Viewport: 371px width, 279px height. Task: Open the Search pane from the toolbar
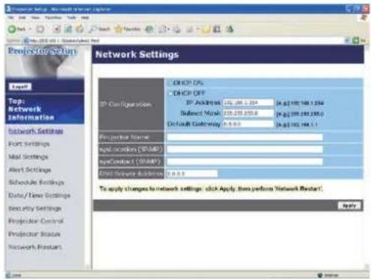tap(99, 29)
